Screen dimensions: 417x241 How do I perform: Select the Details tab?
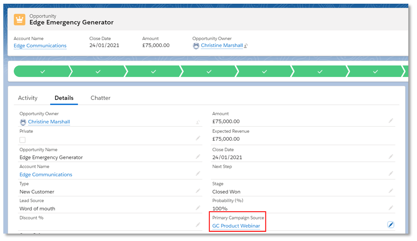click(64, 98)
